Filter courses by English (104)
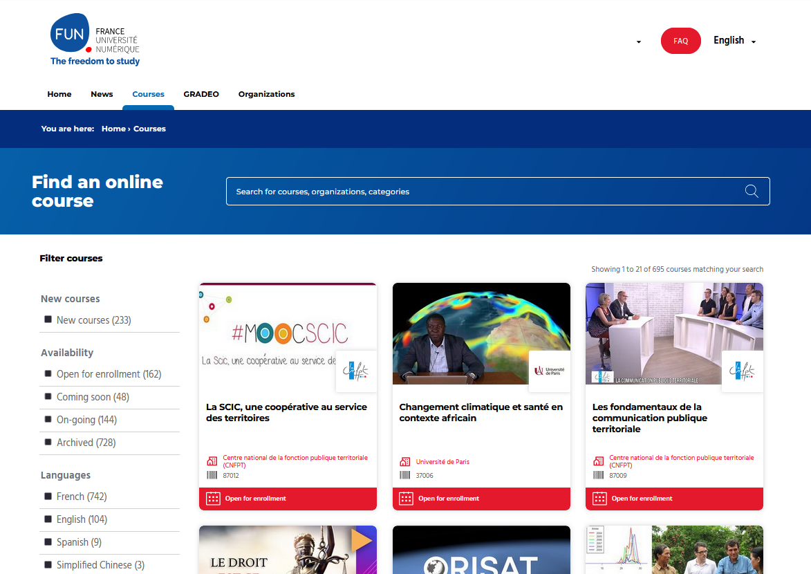 [48, 519]
